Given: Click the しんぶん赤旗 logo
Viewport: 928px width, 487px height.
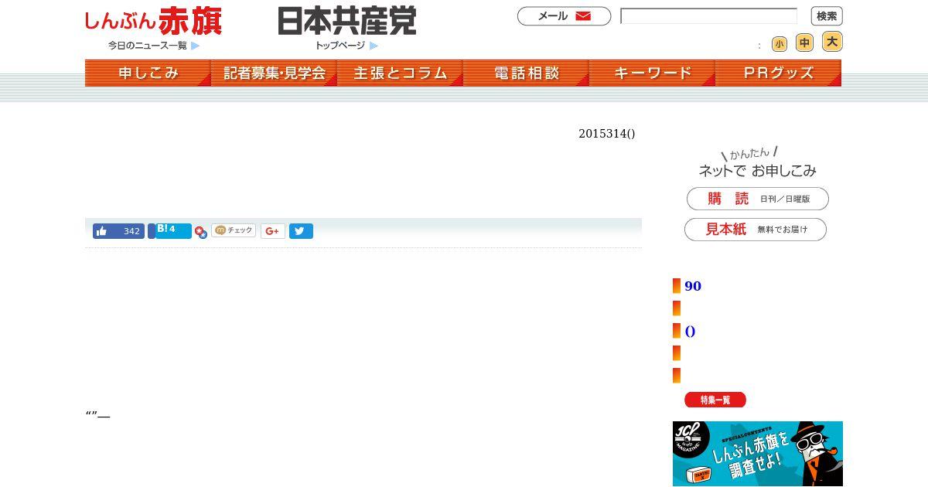Looking at the screenshot, I should (153, 21).
